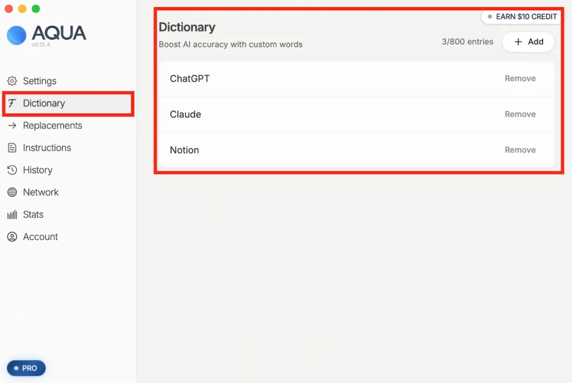Remove the ChatGPT dictionary entry
The height and width of the screenshot is (383, 572).
(x=520, y=79)
